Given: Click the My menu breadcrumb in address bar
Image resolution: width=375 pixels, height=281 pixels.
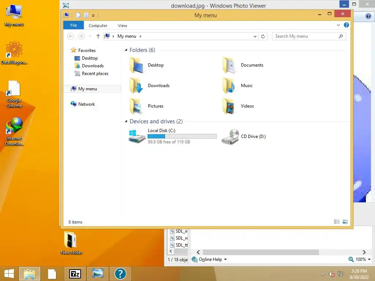Looking at the screenshot, I should (x=127, y=36).
